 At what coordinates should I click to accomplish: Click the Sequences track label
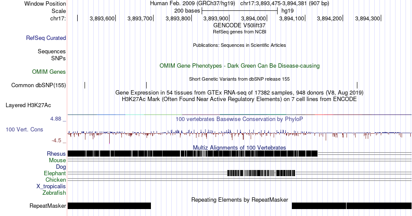coord(52,51)
